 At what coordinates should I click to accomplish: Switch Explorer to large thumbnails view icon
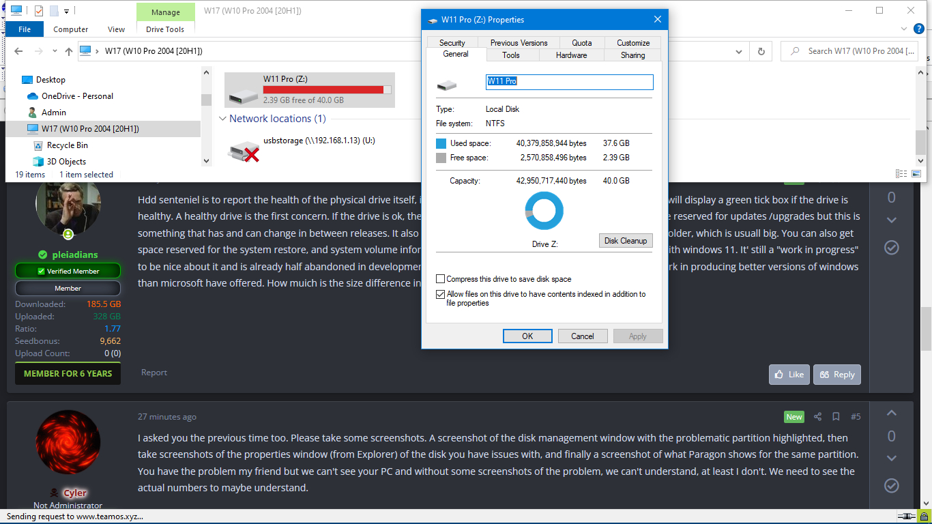[918, 175]
